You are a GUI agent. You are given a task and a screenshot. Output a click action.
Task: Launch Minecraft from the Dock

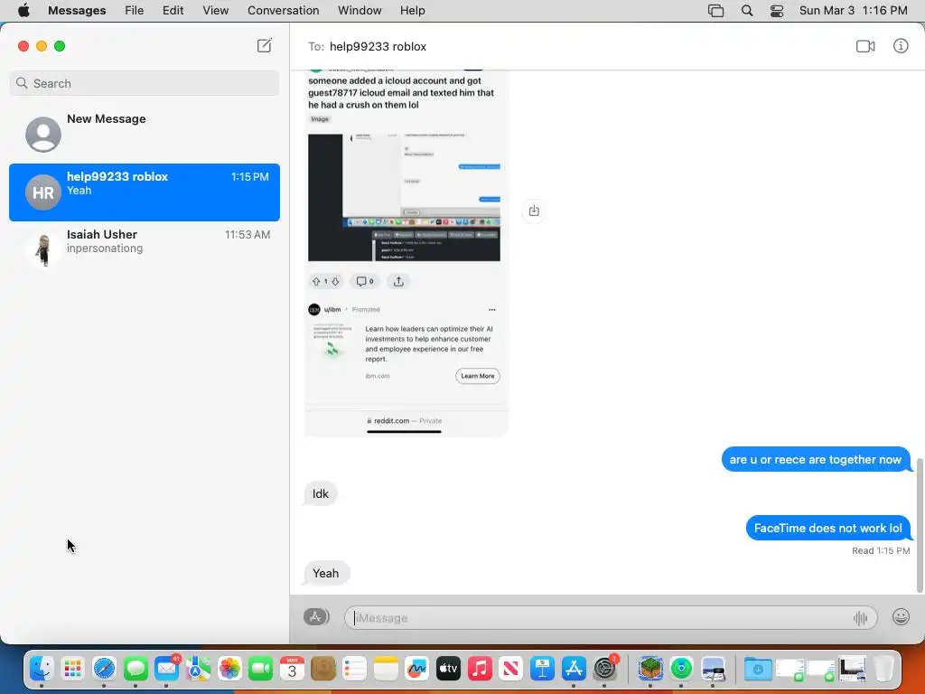(x=650, y=670)
